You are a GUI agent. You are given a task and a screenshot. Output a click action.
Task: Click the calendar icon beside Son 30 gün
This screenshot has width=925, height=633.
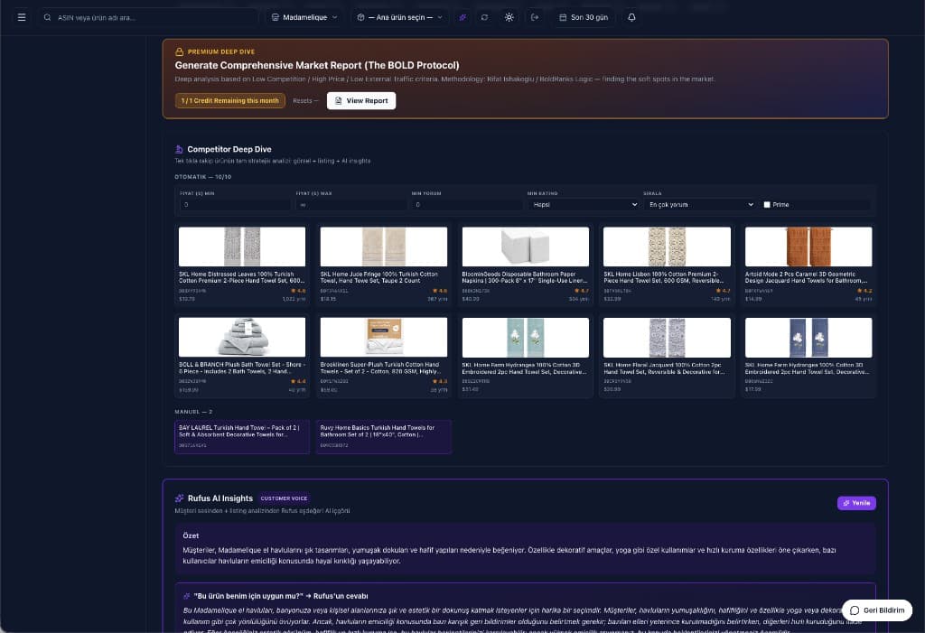pyautogui.click(x=563, y=17)
